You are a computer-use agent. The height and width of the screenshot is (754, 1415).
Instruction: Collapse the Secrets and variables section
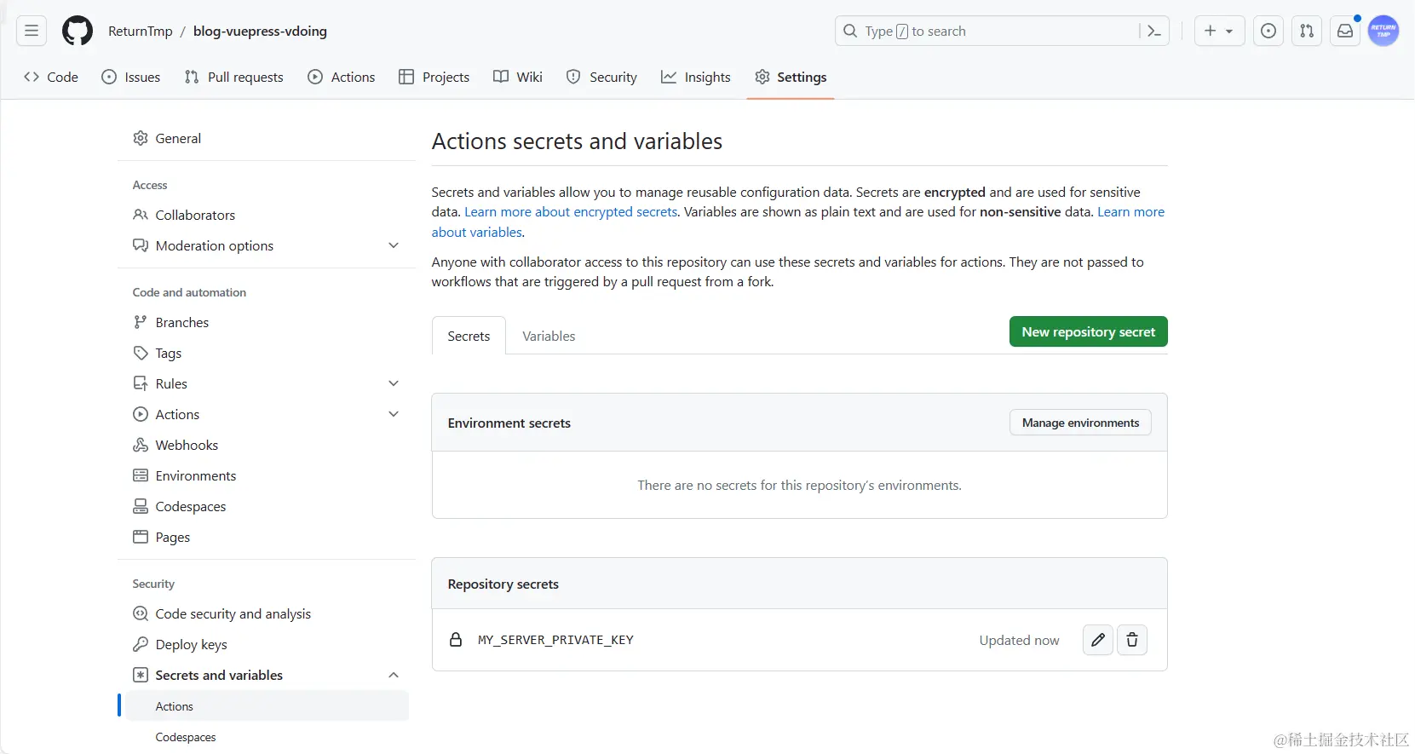394,675
